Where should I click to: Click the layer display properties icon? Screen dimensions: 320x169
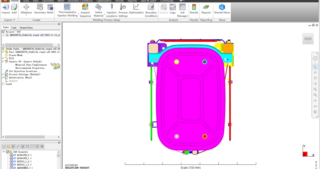click(x=27, y=146)
